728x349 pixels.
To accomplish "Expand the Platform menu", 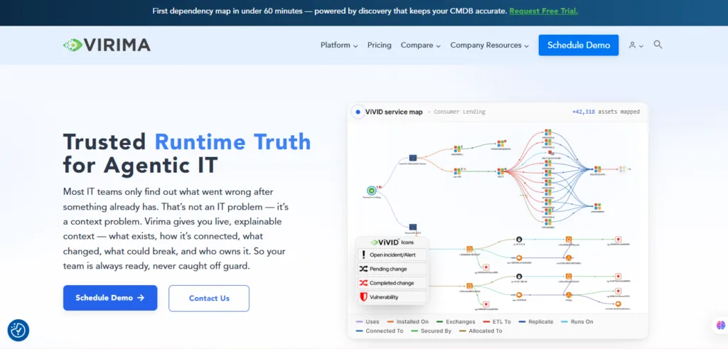I will [x=339, y=45].
